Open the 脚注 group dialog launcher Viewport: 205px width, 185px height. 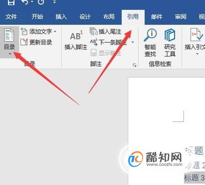point(135,65)
